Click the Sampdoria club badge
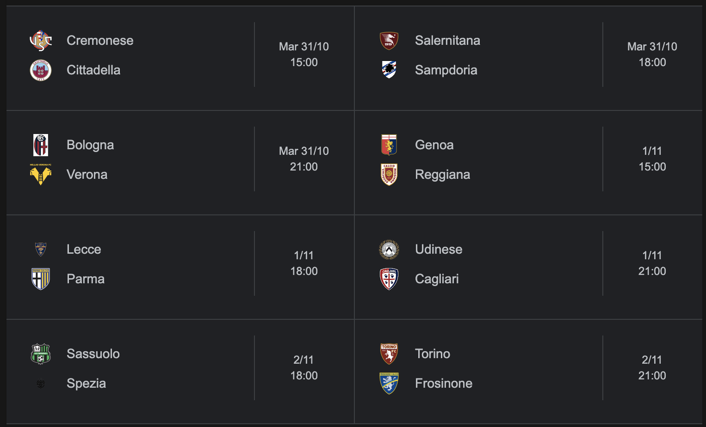Image resolution: width=706 pixels, height=427 pixels. [x=389, y=70]
